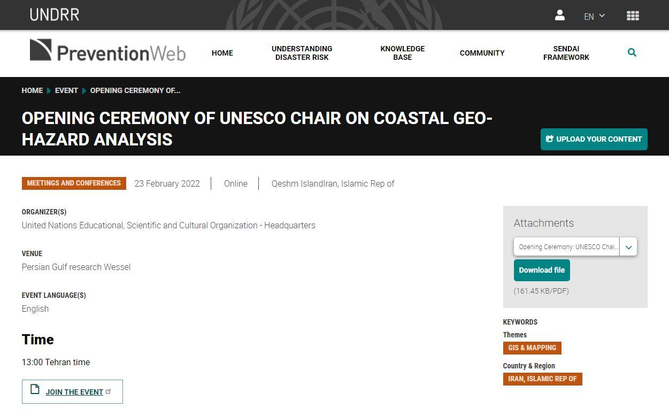Viewport: 669px width, 416px height.
Task: Click the Iran, Islamic Rep Of keyword tag
Action: click(x=542, y=379)
